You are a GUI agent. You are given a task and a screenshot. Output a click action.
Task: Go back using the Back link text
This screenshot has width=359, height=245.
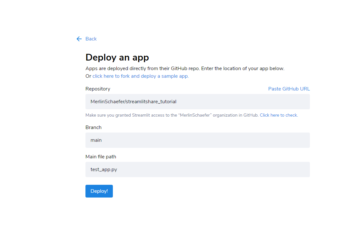pyautogui.click(x=91, y=39)
